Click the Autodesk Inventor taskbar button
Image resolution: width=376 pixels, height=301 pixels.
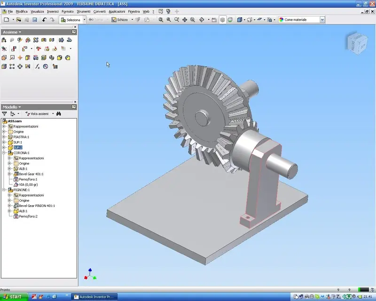(95, 297)
